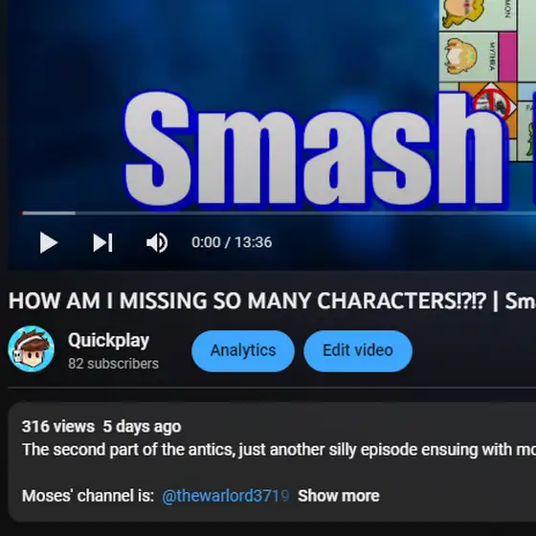Open the Quickplay channel name link
This screenshot has width=536, height=536.
(108, 340)
